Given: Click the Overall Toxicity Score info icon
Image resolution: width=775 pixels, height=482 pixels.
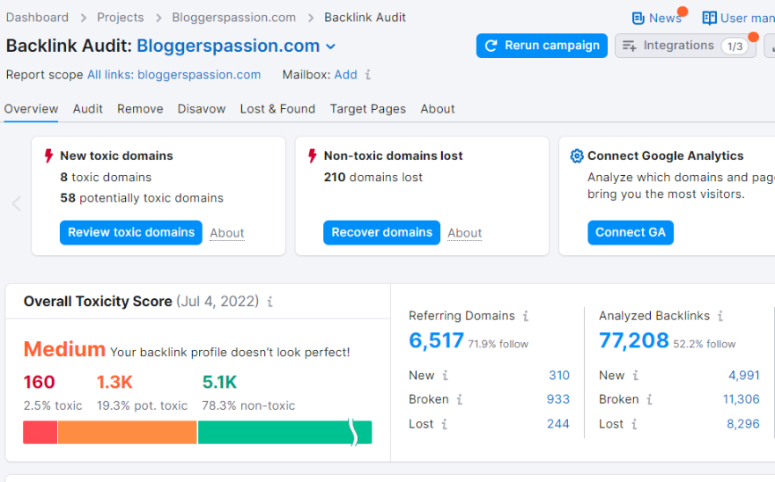Looking at the screenshot, I should click(269, 301).
